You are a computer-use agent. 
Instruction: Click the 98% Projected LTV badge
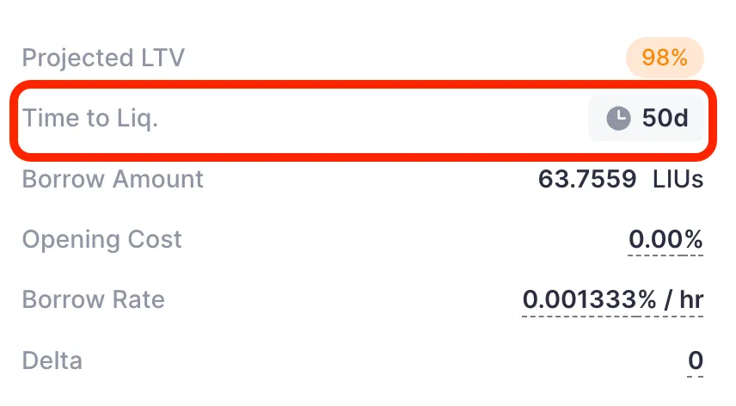665,58
